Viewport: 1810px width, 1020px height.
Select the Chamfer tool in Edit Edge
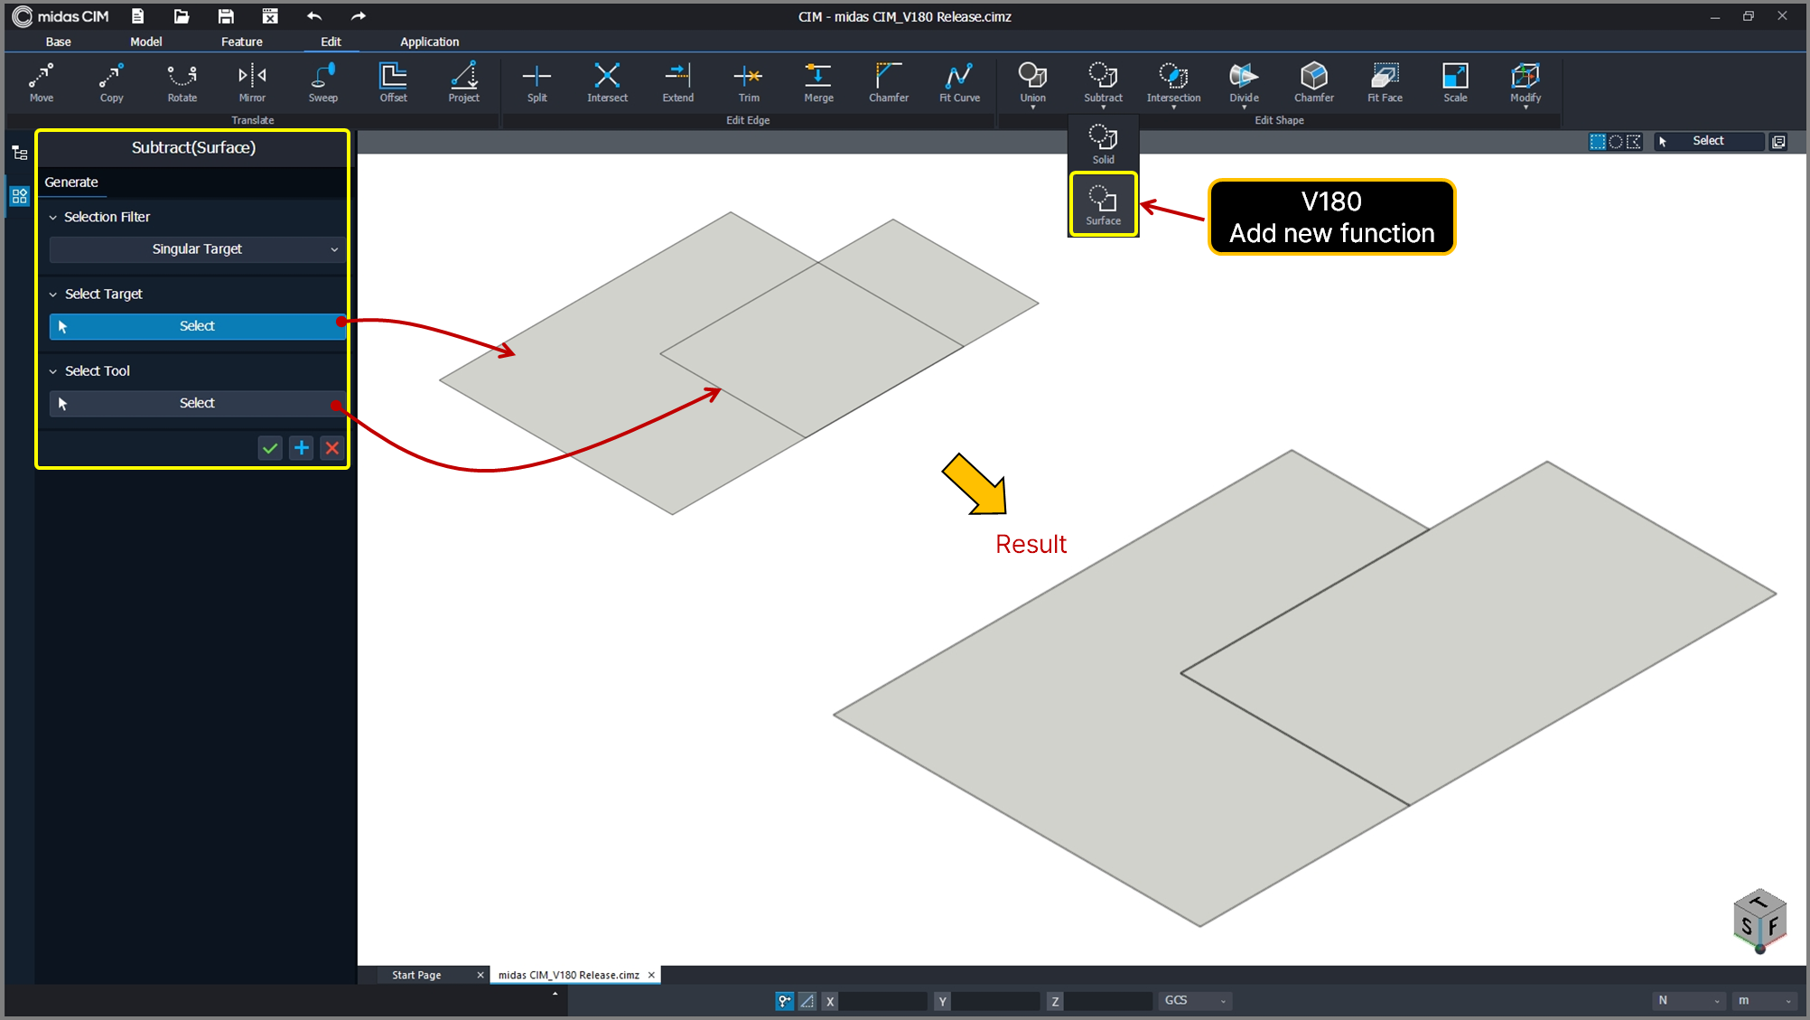pos(889,82)
